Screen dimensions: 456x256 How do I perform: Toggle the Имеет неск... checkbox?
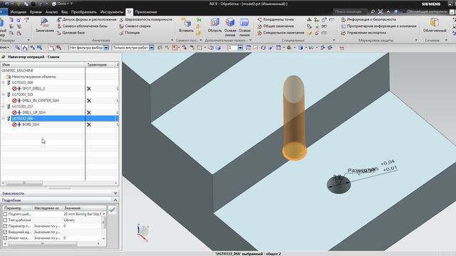pyautogui.click(x=5, y=238)
